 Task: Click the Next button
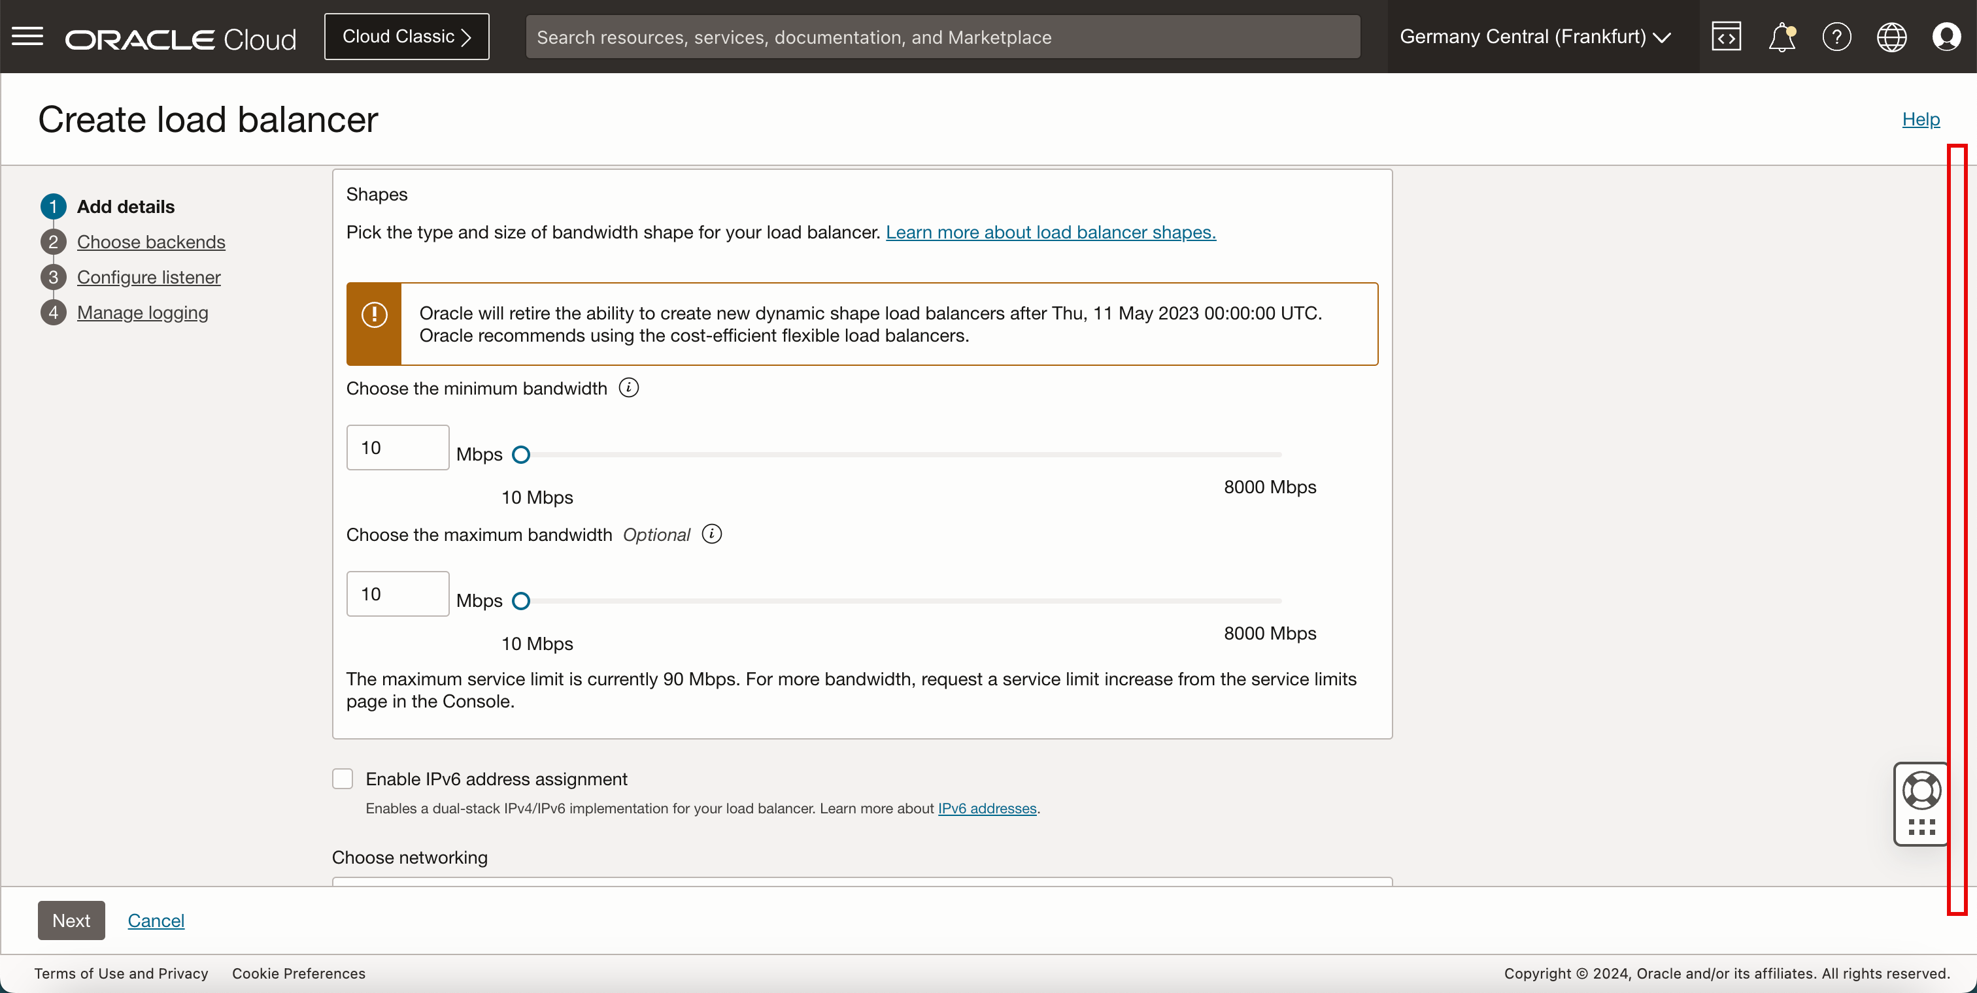pyautogui.click(x=71, y=920)
